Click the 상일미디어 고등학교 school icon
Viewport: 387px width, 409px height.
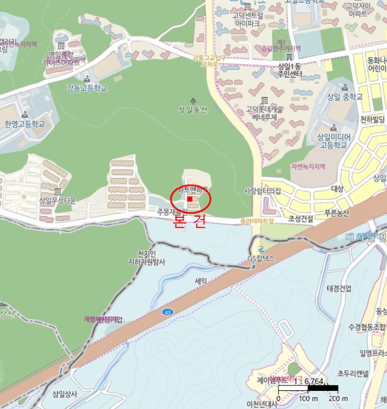(x=333, y=128)
